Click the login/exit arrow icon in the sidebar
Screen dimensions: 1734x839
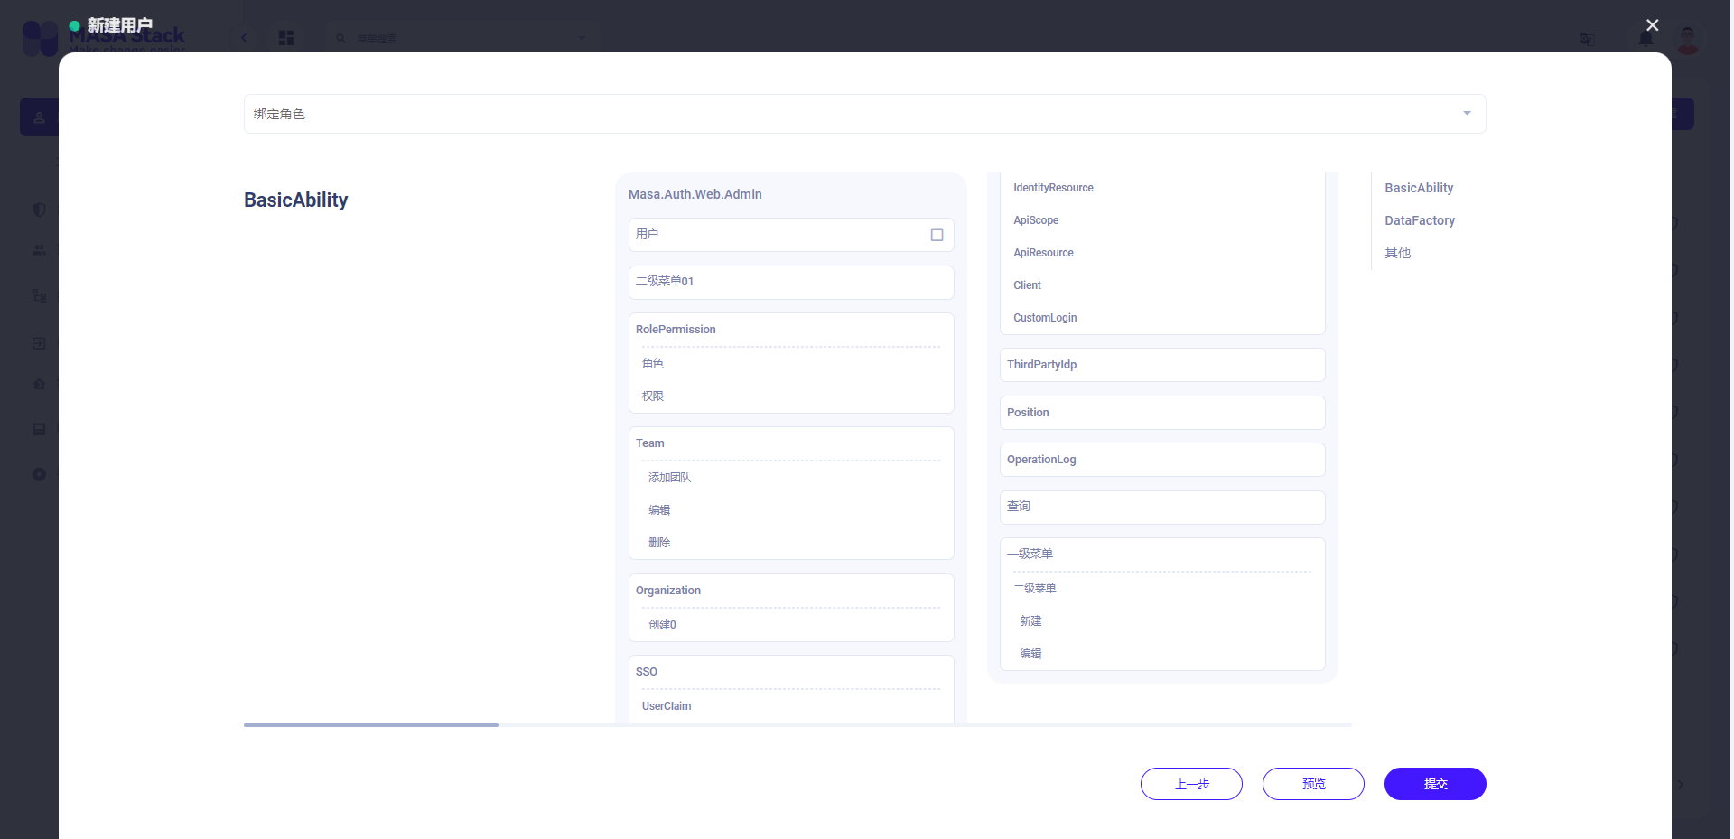[39, 343]
